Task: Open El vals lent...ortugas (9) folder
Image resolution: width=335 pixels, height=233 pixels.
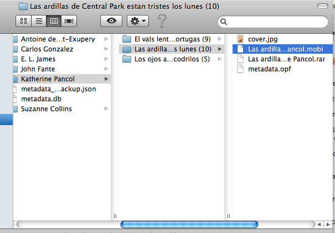Action: [172, 39]
